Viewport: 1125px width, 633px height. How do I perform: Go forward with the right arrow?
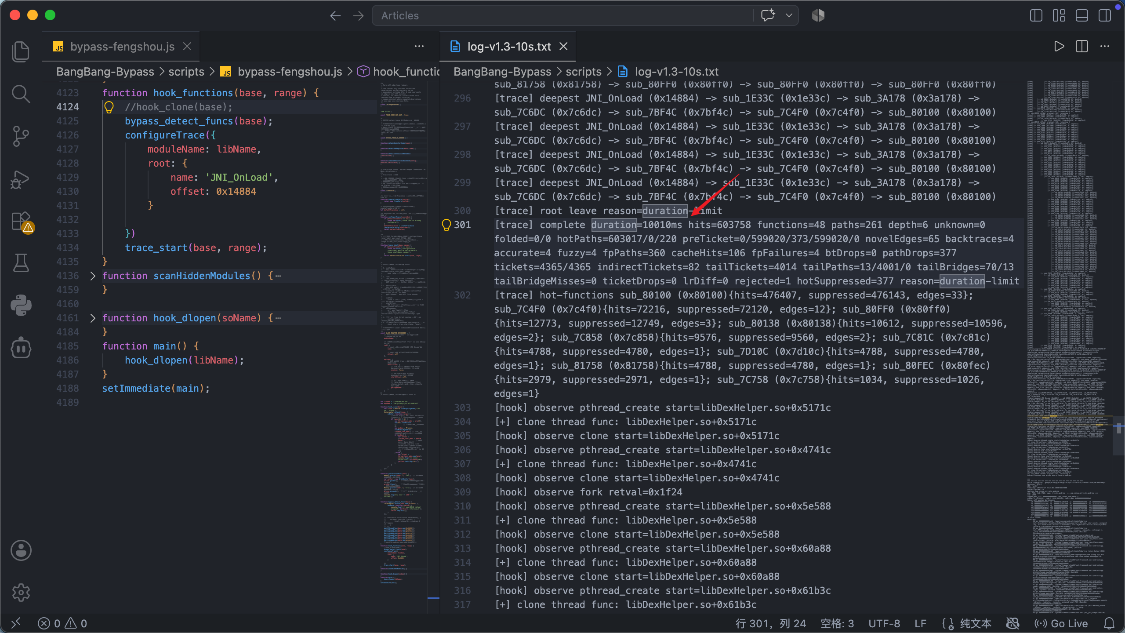(x=359, y=16)
